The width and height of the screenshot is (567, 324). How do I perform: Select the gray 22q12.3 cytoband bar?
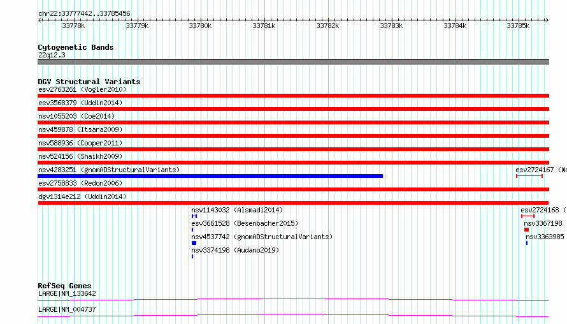[293, 62]
